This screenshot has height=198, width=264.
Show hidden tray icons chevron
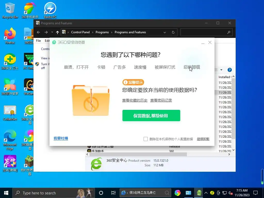tap(206, 193)
